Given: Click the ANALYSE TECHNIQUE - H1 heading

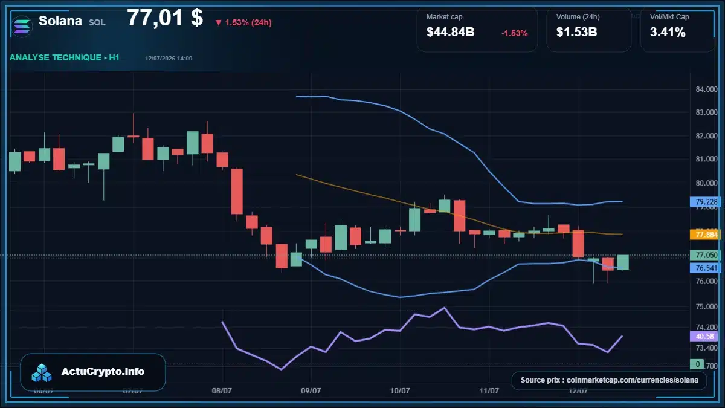Looking at the screenshot, I should pyautogui.click(x=65, y=57).
